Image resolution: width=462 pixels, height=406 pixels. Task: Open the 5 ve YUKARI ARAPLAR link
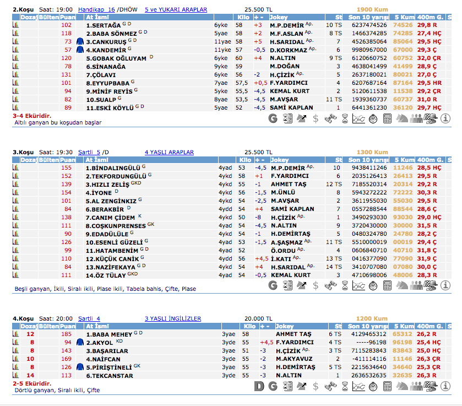point(176,9)
